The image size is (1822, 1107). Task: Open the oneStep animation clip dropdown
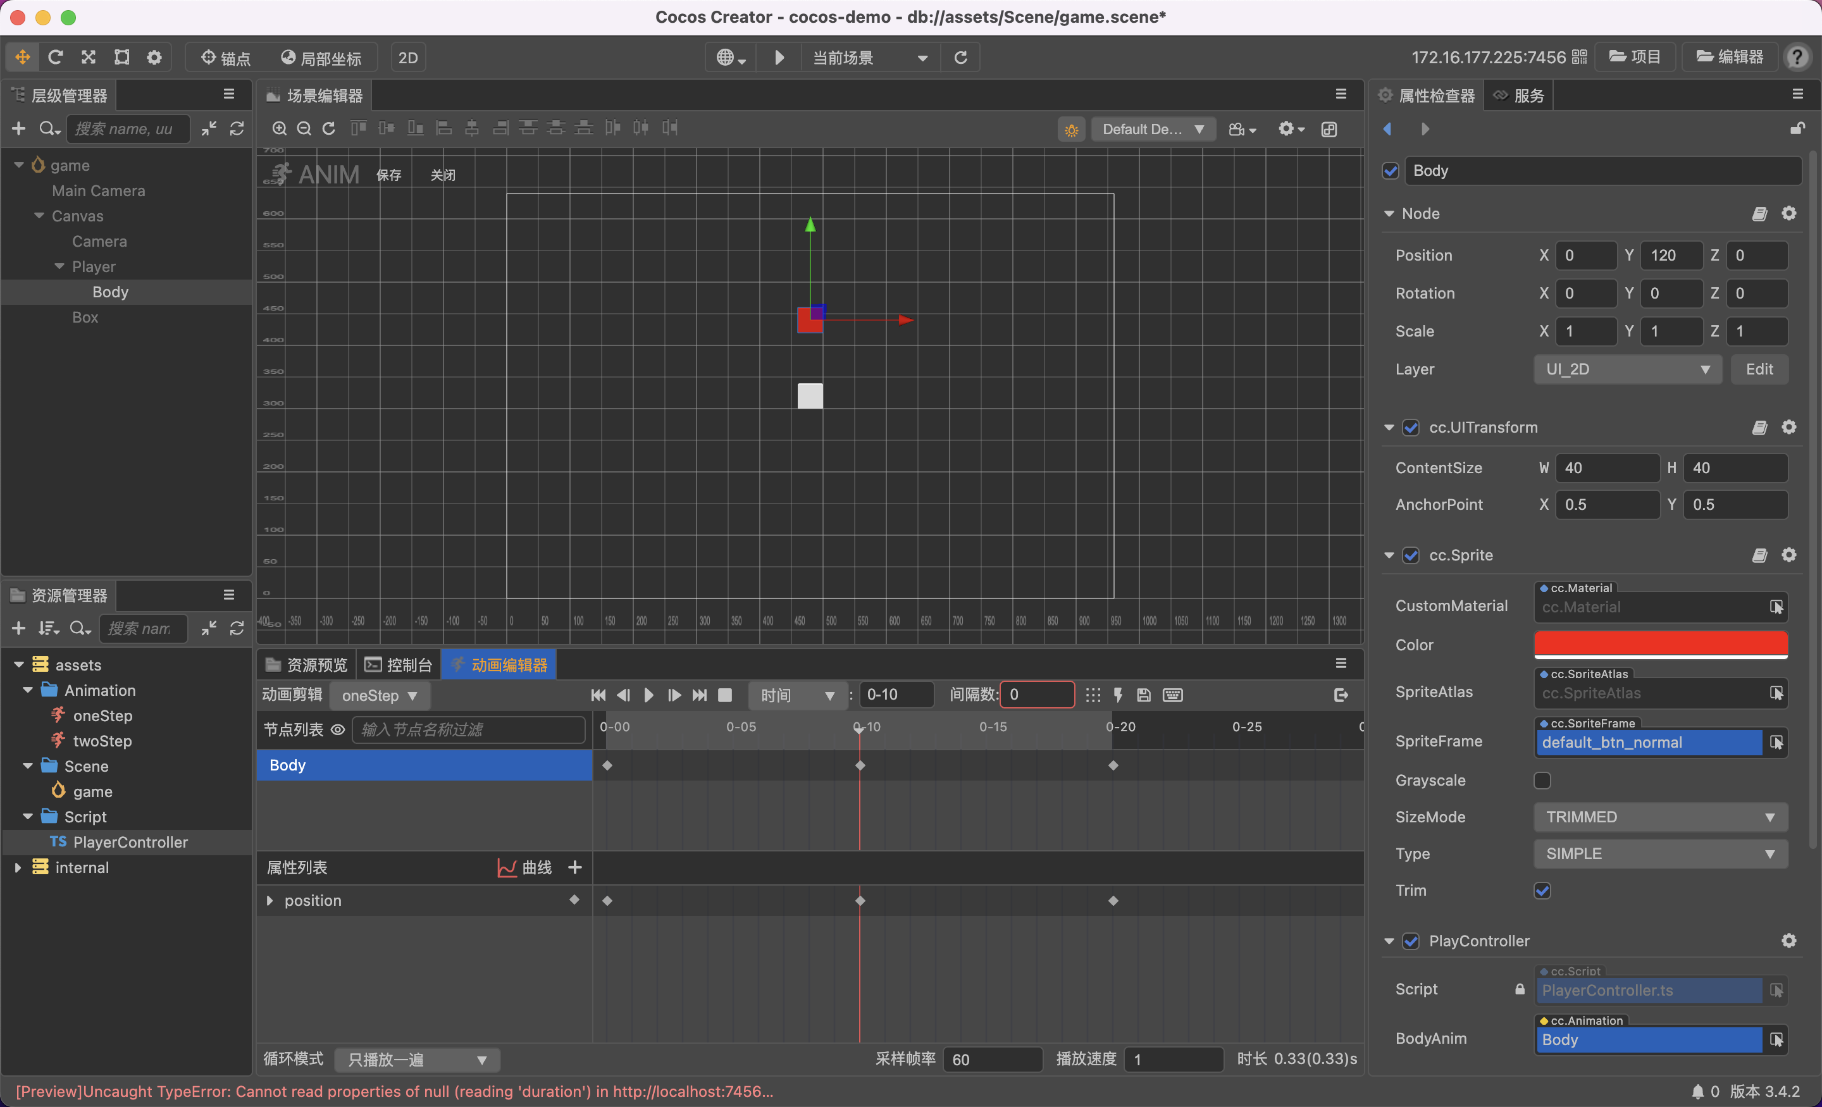380,695
